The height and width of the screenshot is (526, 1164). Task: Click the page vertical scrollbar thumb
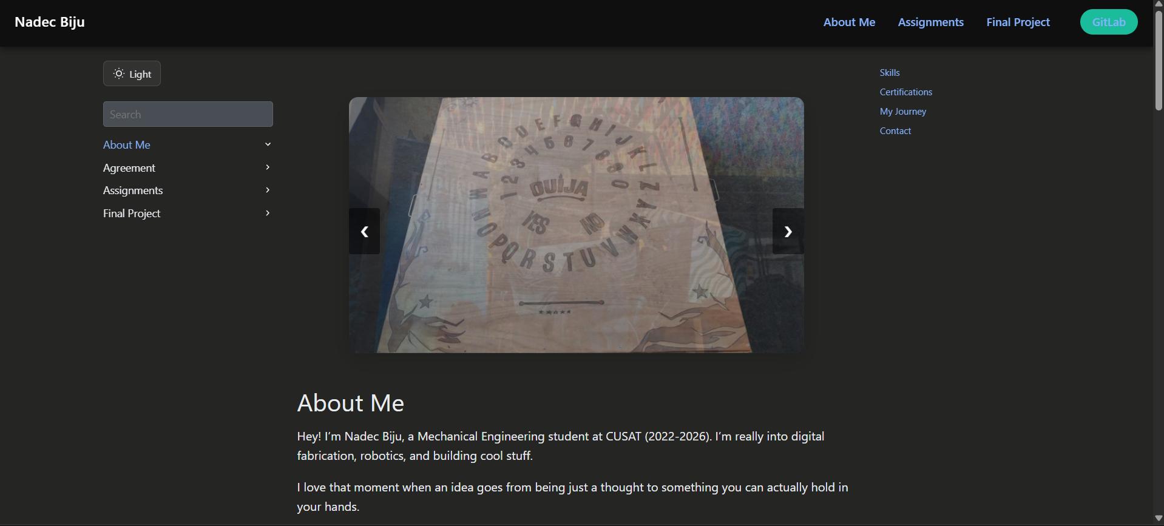coord(1159,60)
